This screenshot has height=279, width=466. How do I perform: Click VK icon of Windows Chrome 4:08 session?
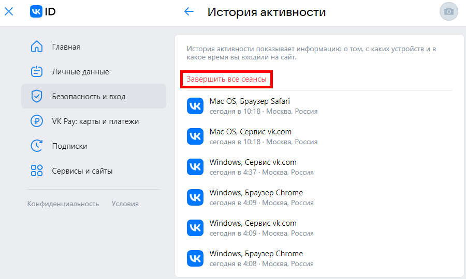click(195, 258)
